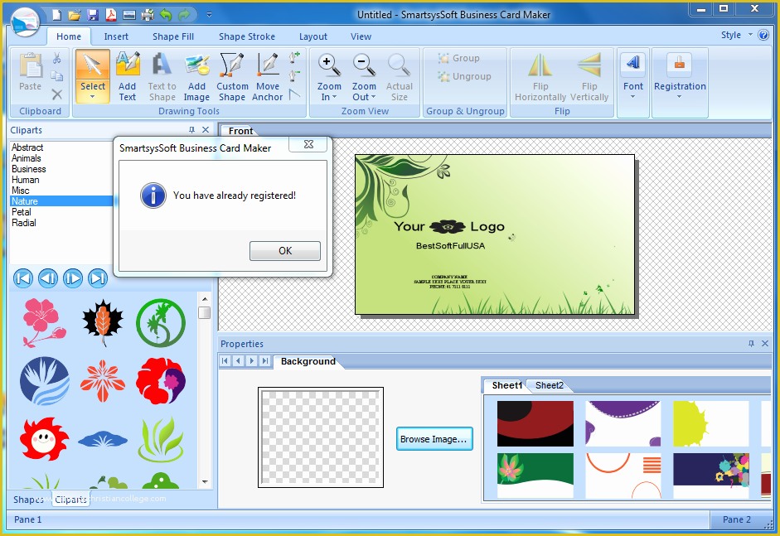Click the PDF export icon in the quick access toolbar

click(x=111, y=15)
